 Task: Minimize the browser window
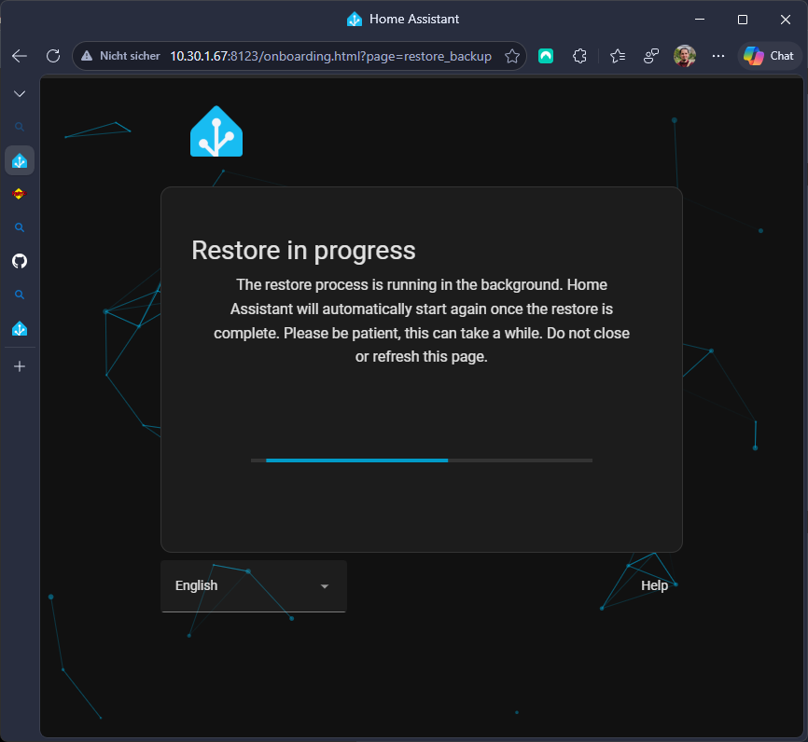700,20
